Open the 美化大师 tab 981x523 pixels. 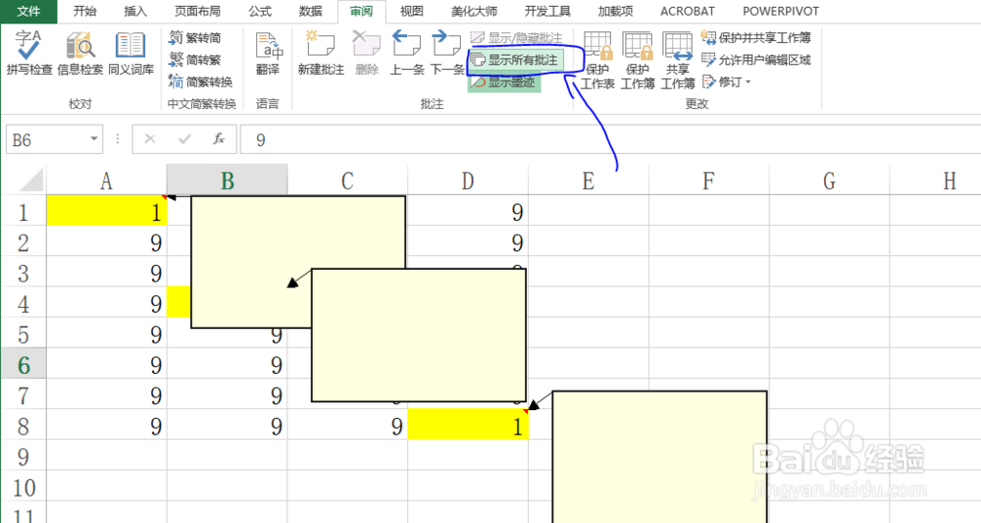[474, 11]
